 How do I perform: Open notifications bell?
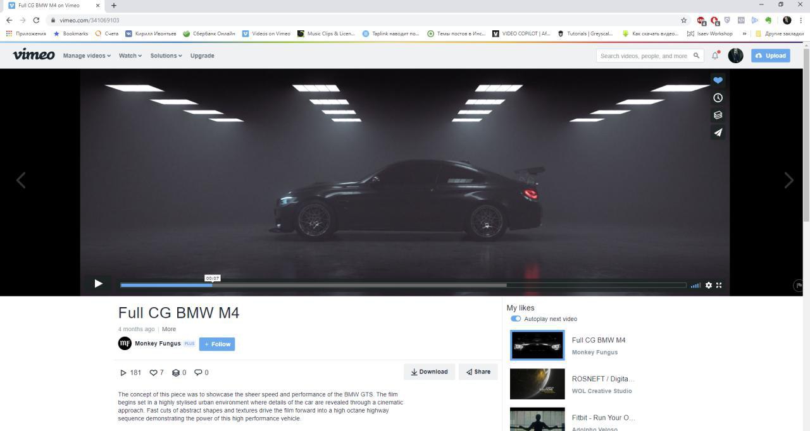point(715,56)
